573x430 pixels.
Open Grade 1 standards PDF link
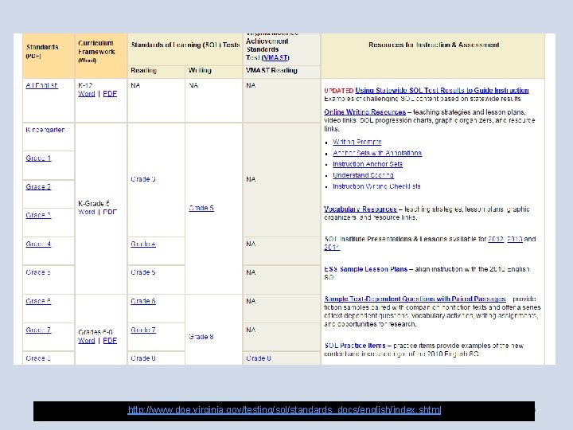[38, 158]
